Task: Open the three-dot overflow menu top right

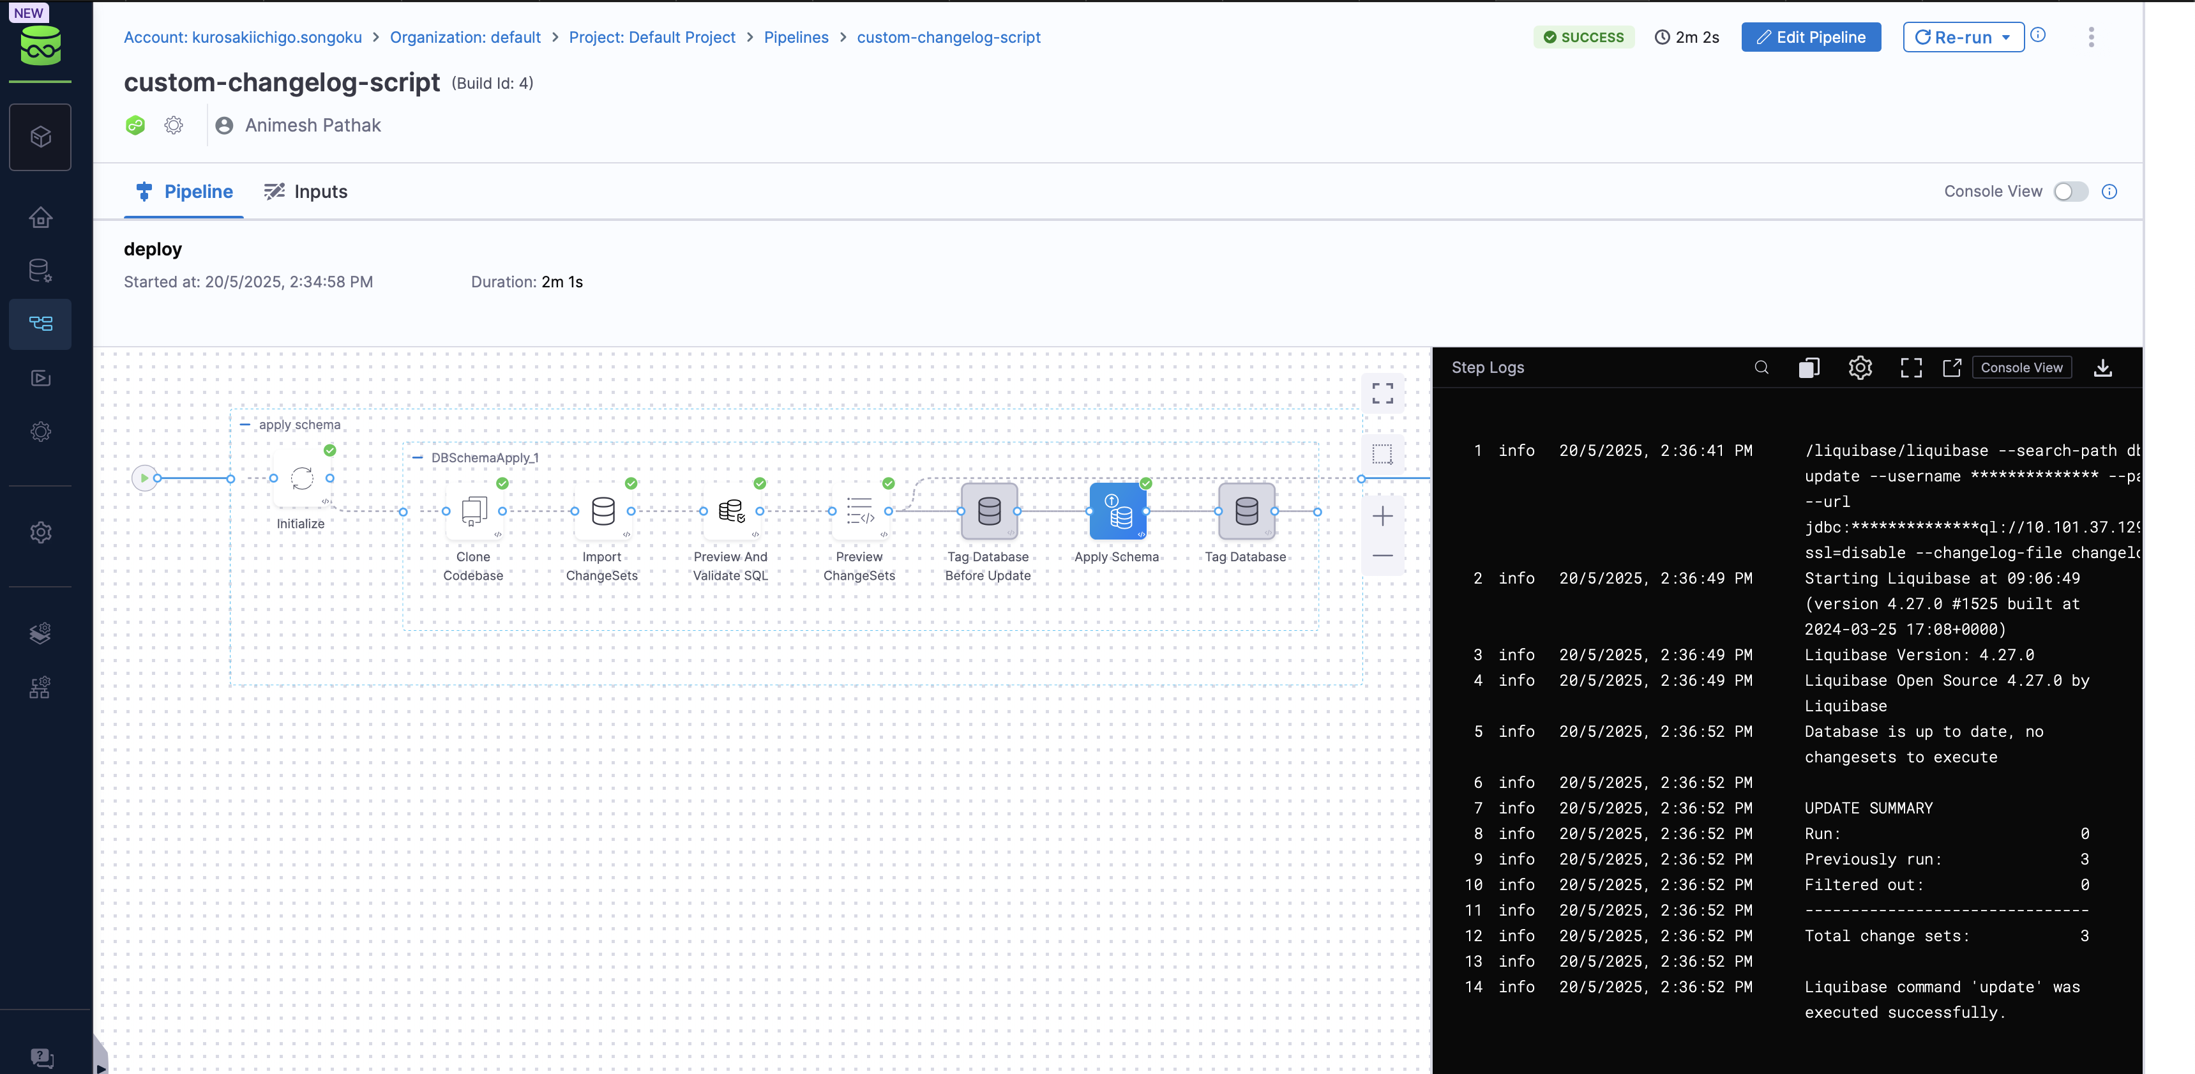Action: (2093, 36)
